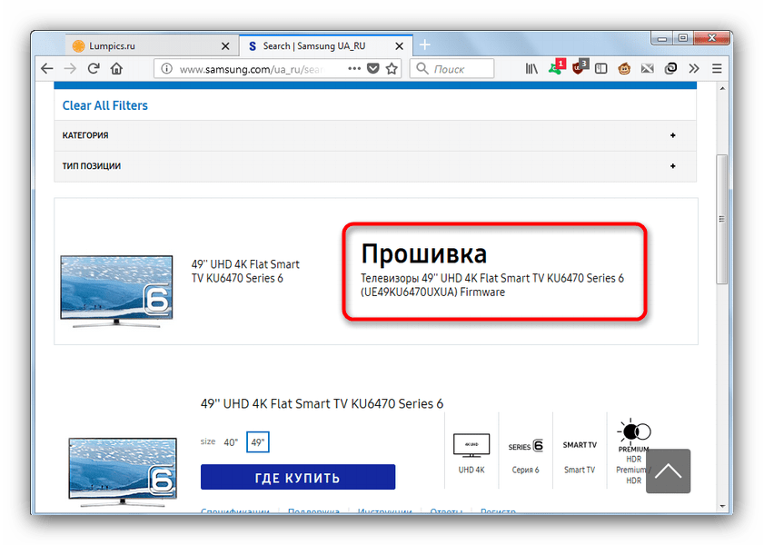Viewport: 764px width, 545px height.
Task: Show site information for samsung.com
Action: point(165,68)
